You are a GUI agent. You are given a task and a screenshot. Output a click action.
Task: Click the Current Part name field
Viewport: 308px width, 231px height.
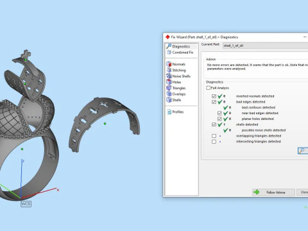pyautogui.click(x=265, y=46)
